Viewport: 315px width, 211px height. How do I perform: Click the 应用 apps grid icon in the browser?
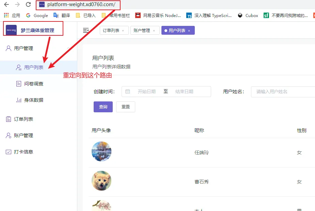point(6,15)
